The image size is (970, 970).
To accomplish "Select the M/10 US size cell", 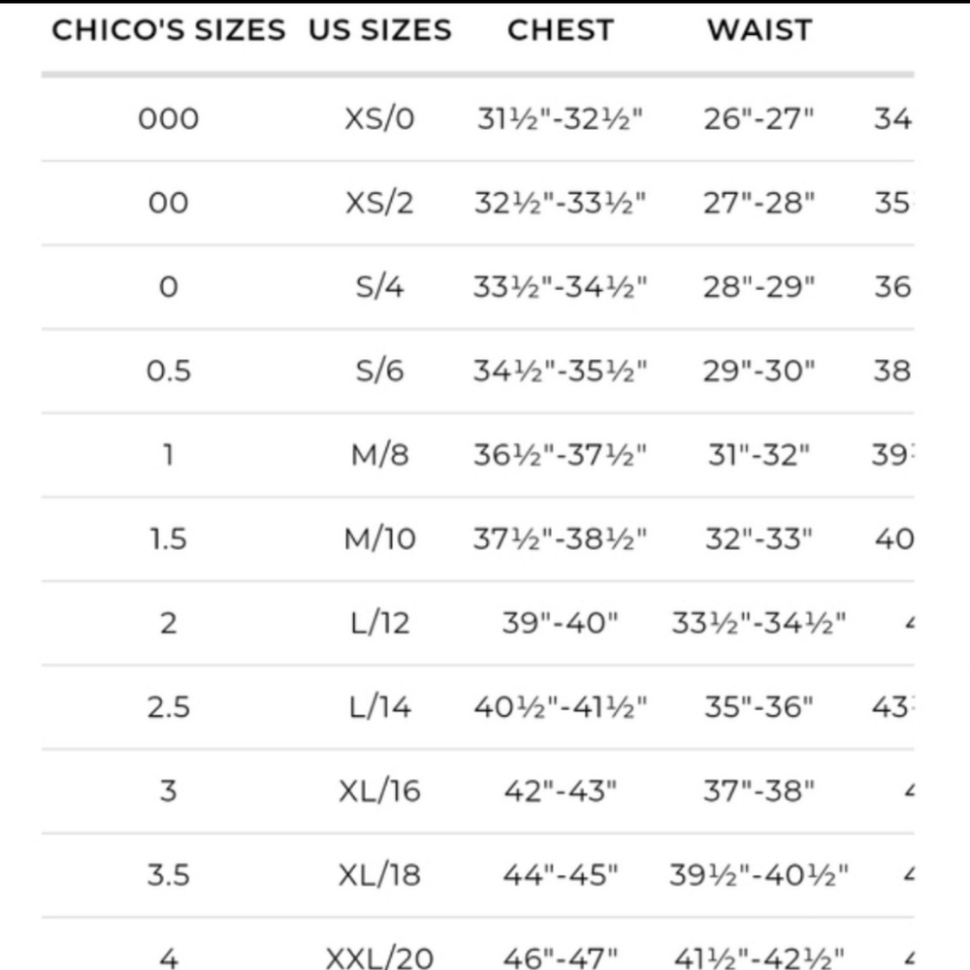I will pyautogui.click(x=379, y=539).
